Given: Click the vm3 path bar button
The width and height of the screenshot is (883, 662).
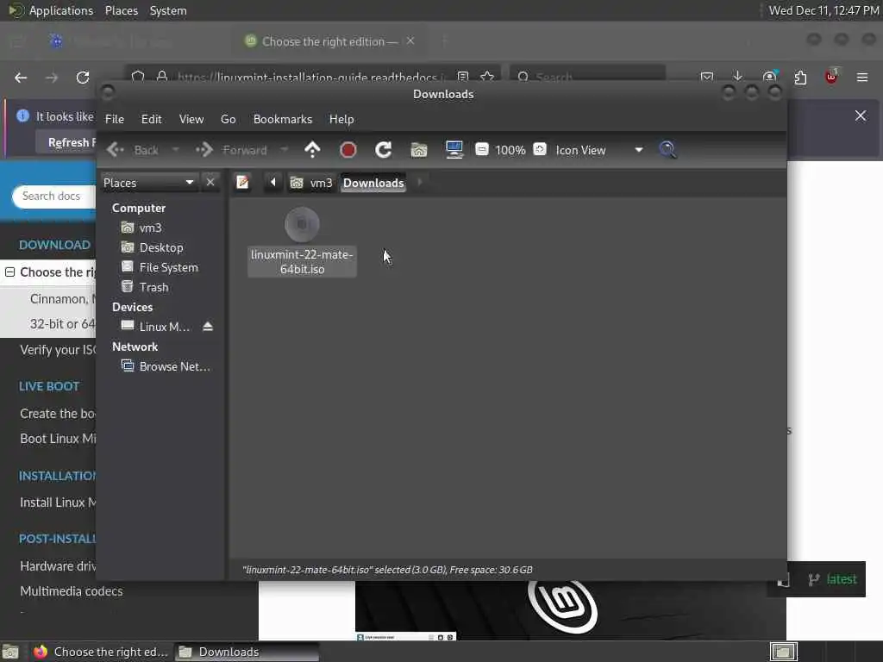Looking at the screenshot, I should [x=311, y=183].
